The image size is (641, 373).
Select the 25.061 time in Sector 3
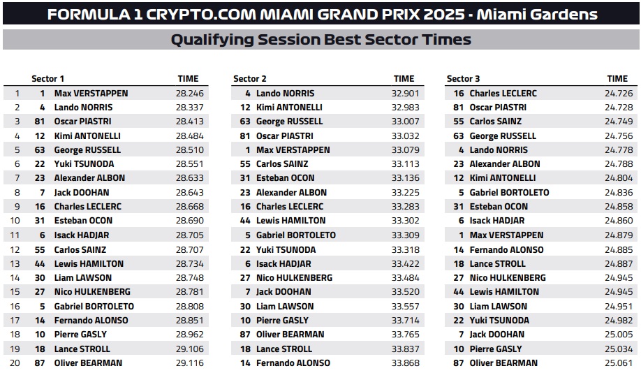619,363
